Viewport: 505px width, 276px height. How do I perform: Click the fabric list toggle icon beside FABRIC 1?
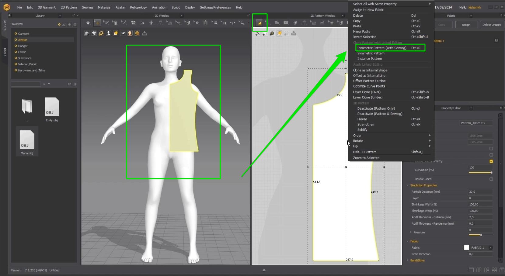[496, 40]
